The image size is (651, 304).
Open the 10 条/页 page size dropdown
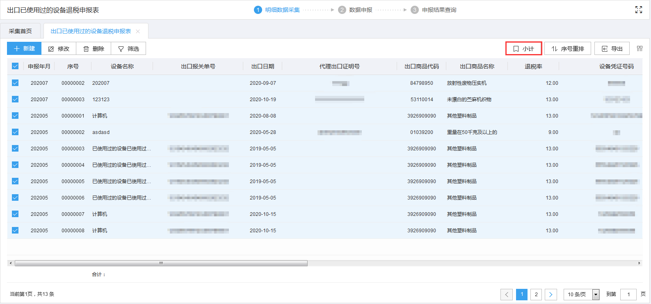(581, 294)
